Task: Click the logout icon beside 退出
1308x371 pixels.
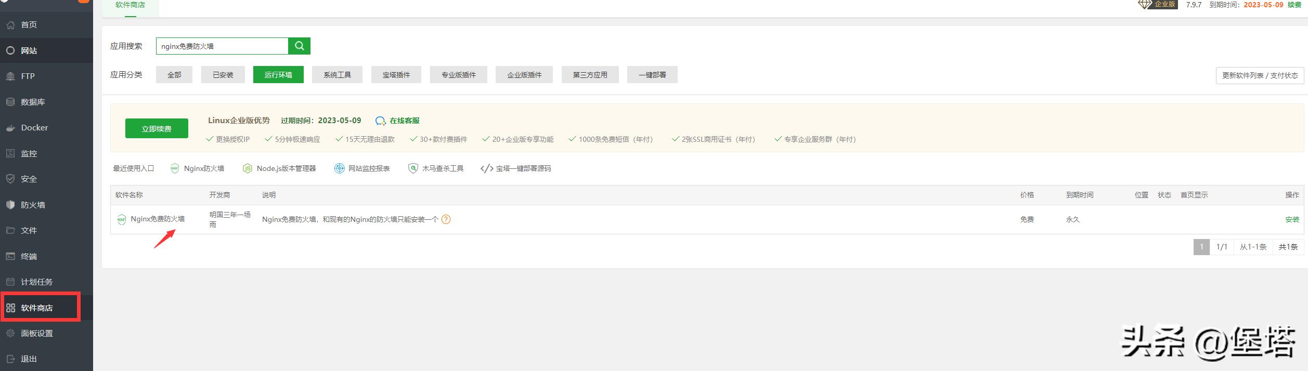Action: [10, 359]
